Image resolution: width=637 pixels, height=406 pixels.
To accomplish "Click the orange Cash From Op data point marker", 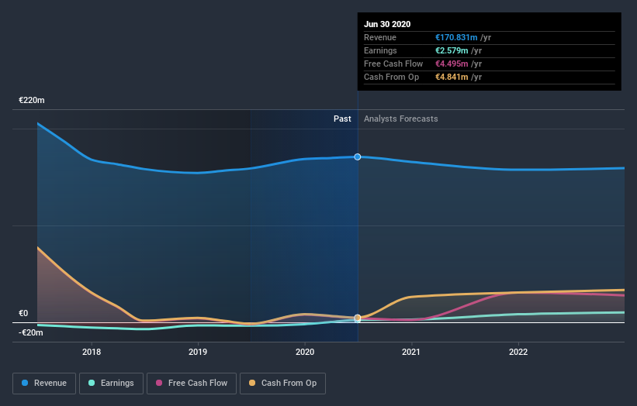I will [358, 318].
